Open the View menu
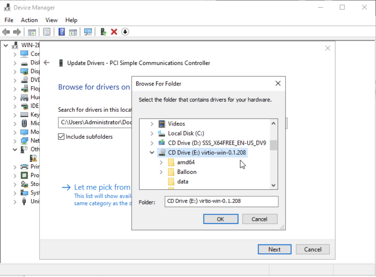Viewport: 376px width, 277px height. coord(51,20)
